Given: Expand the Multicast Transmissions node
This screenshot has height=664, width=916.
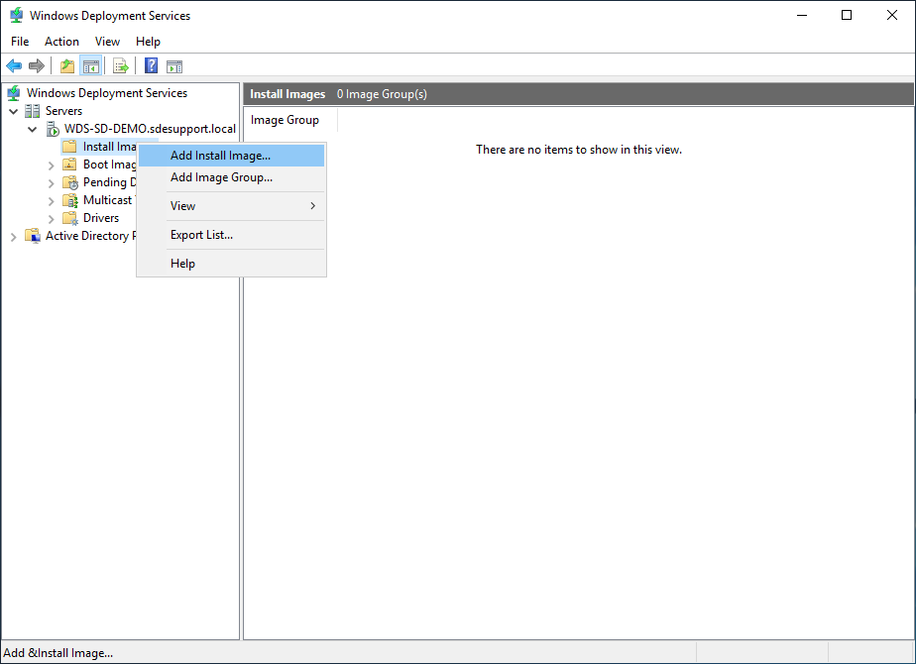Looking at the screenshot, I should (51, 201).
